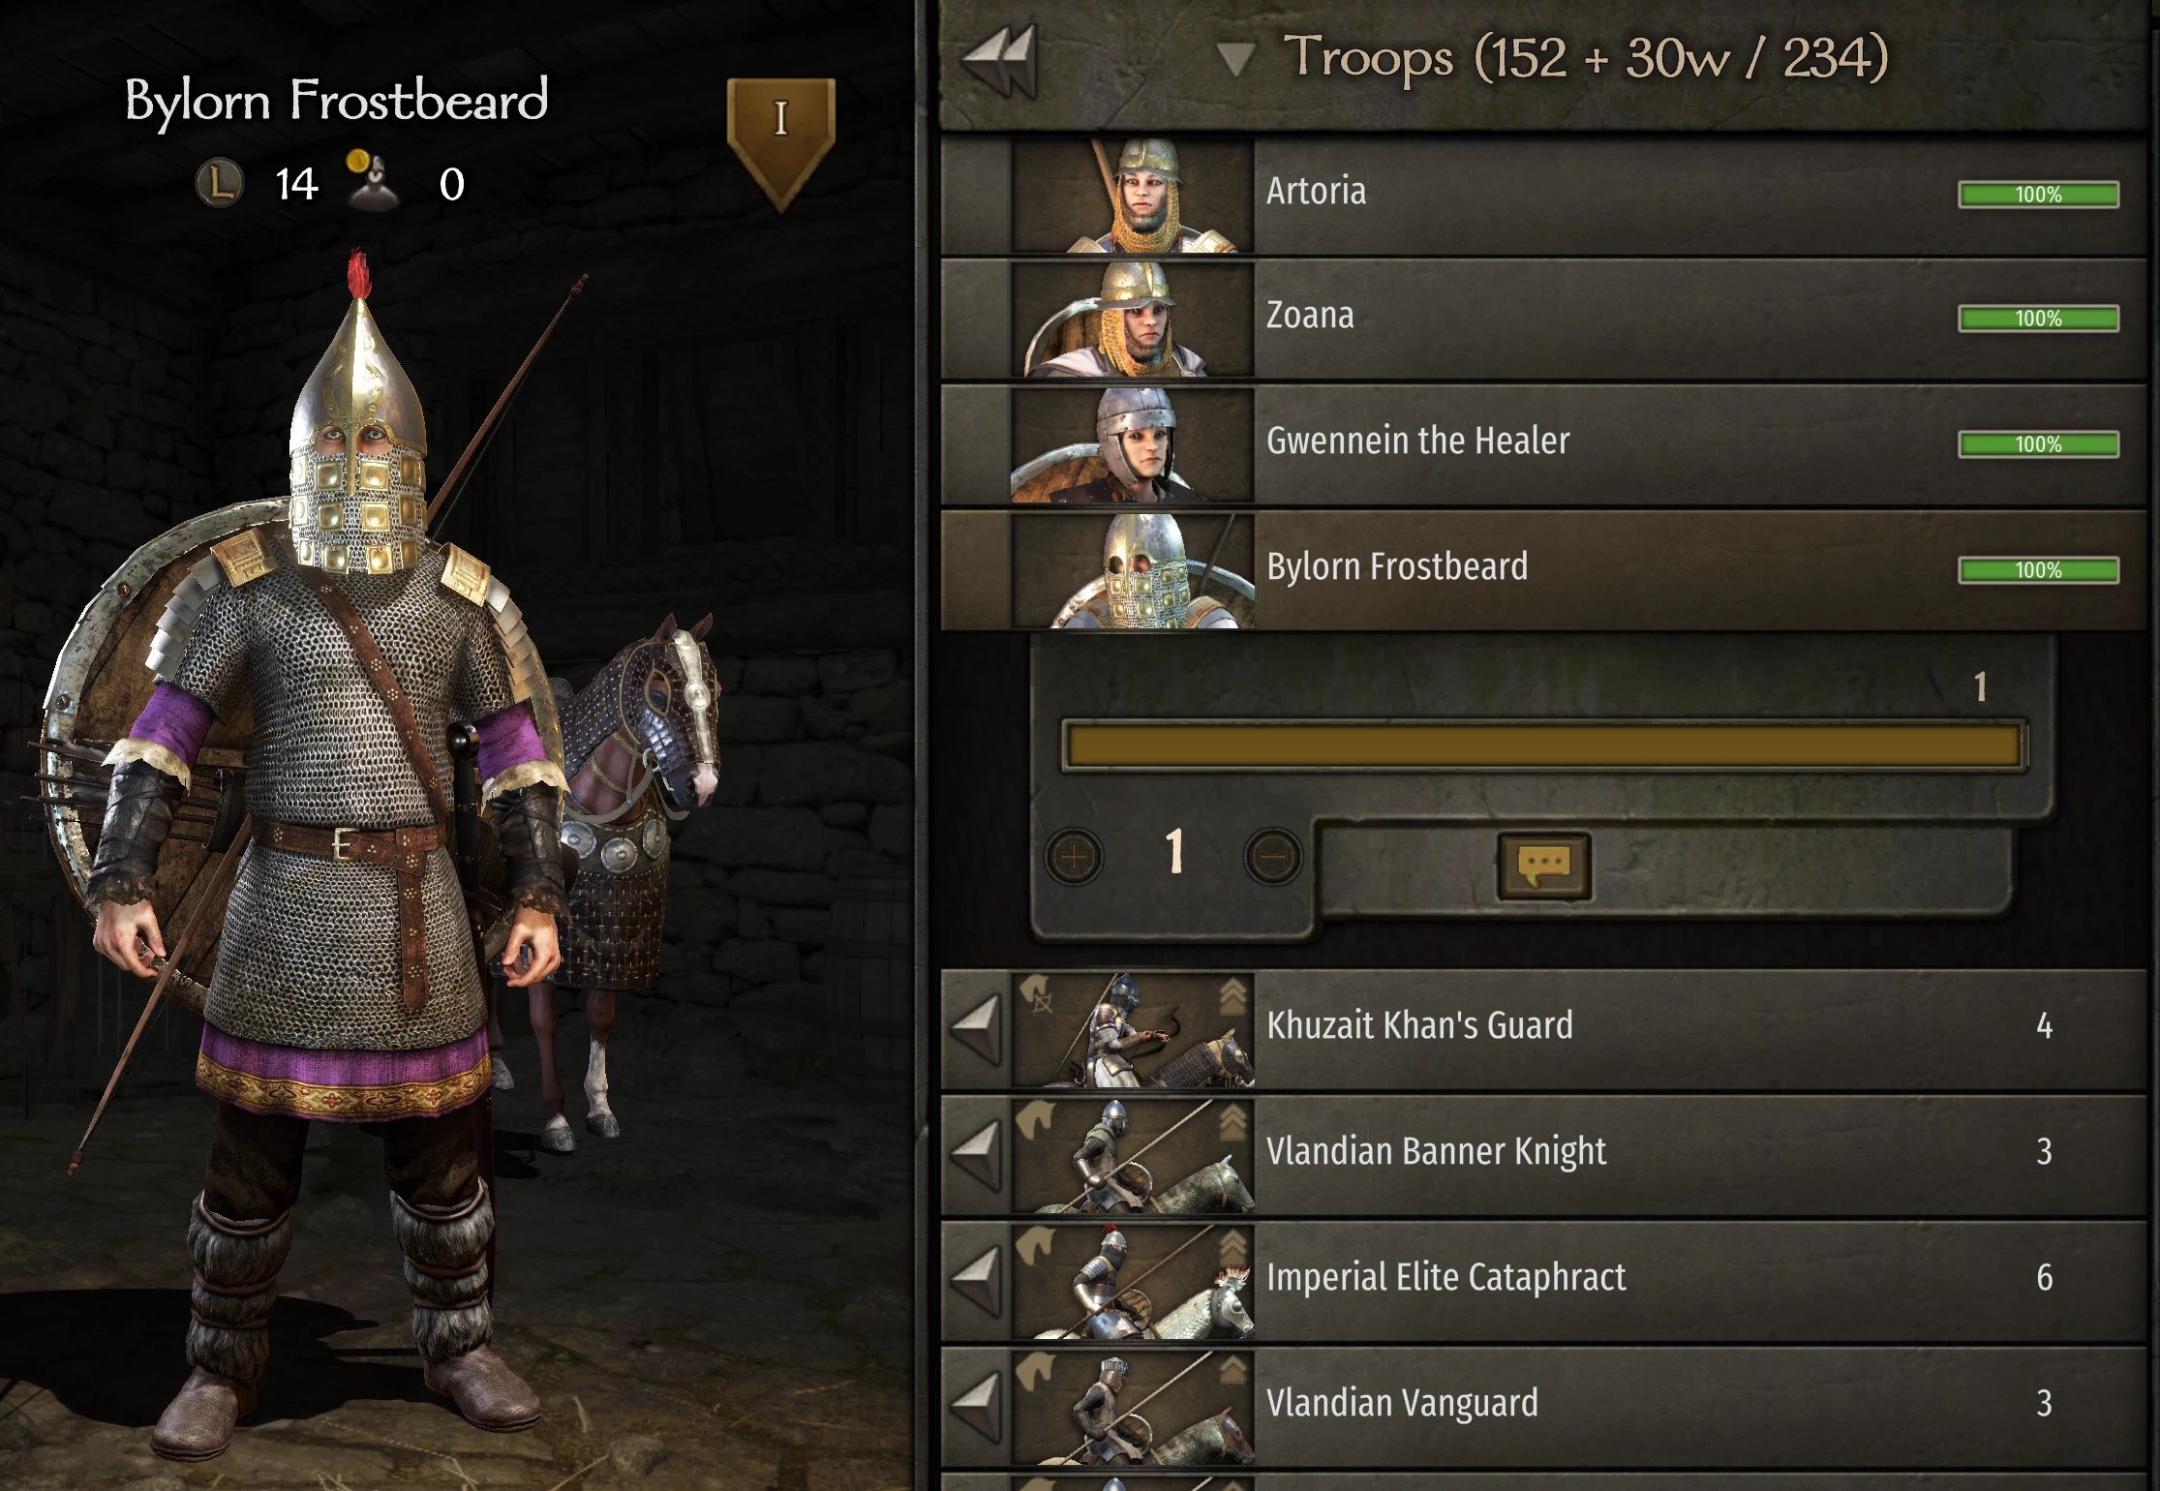Collapse the selected Bylorn Frostbeard row
The height and width of the screenshot is (1491, 2160).
point(1543,570)
